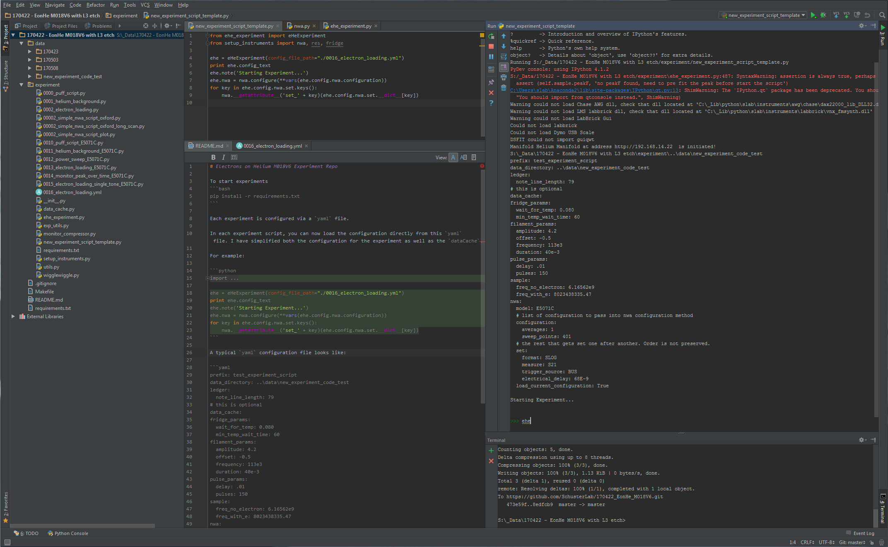Image resolution: width=888 pixels, height=547 pixels.
Task: Click the Run console vertical scrollbar
Action: [876, 240]
